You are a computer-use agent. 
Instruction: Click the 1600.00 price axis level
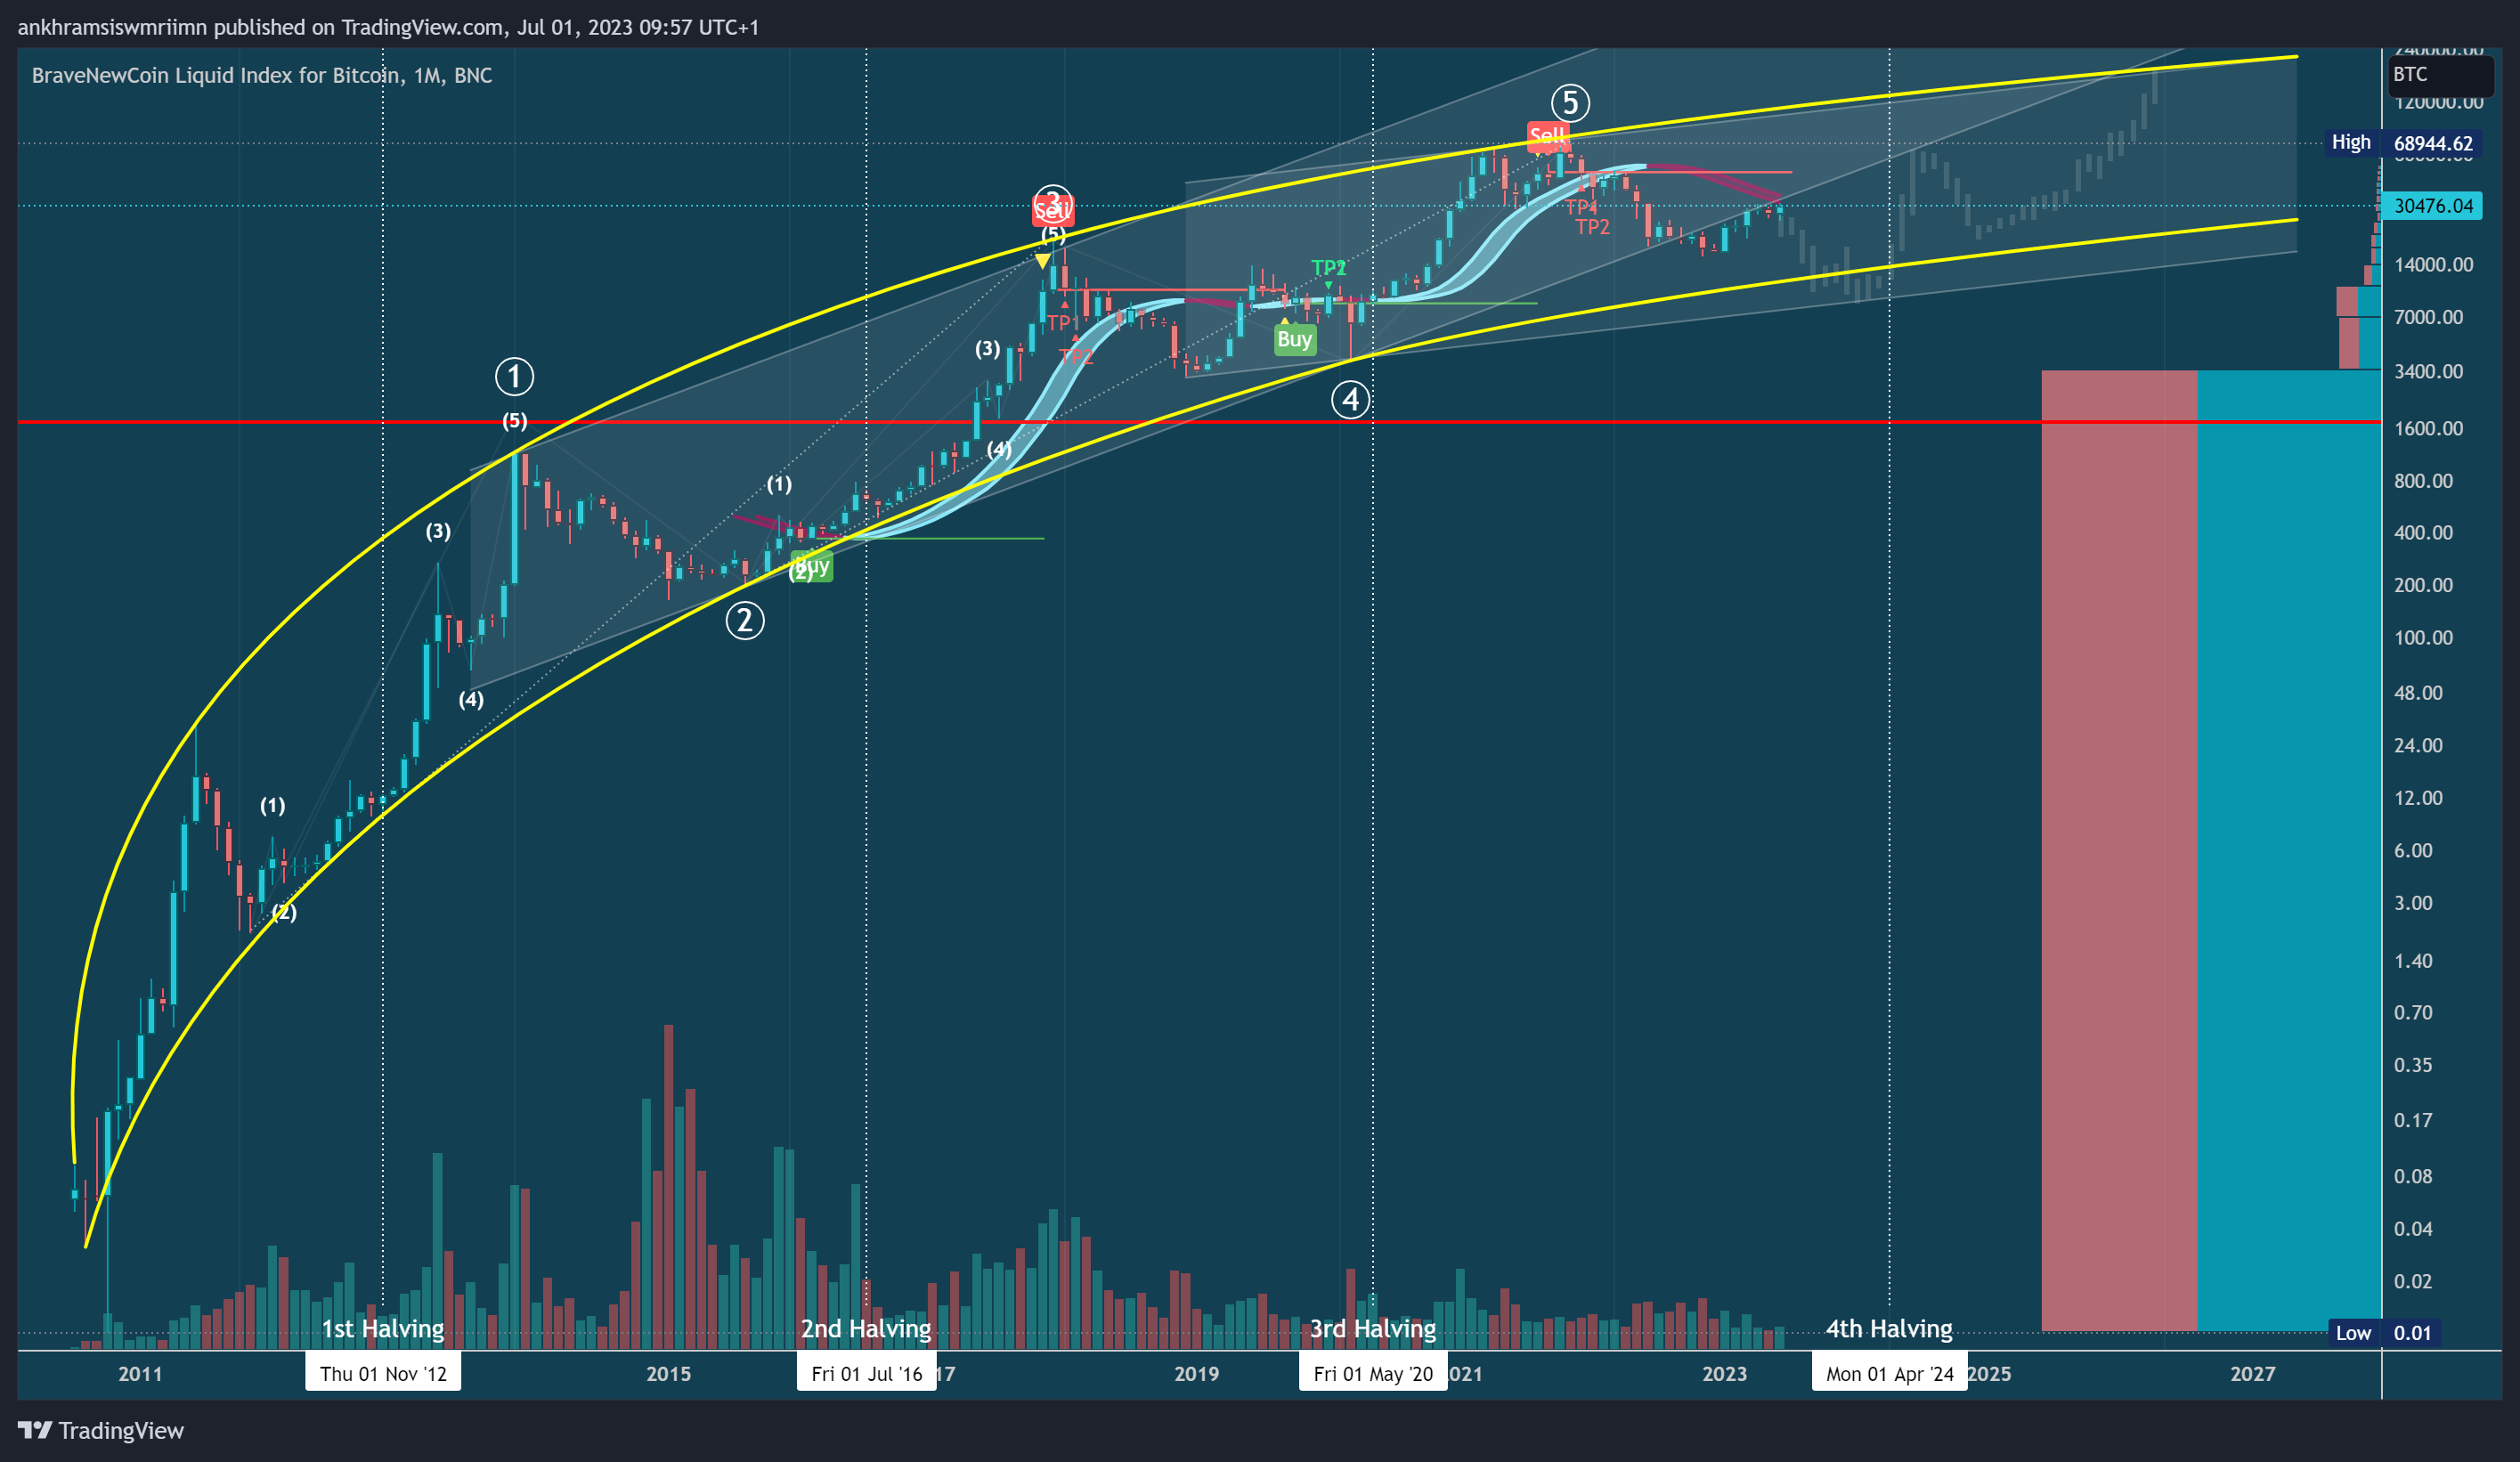pos(2428,428)
